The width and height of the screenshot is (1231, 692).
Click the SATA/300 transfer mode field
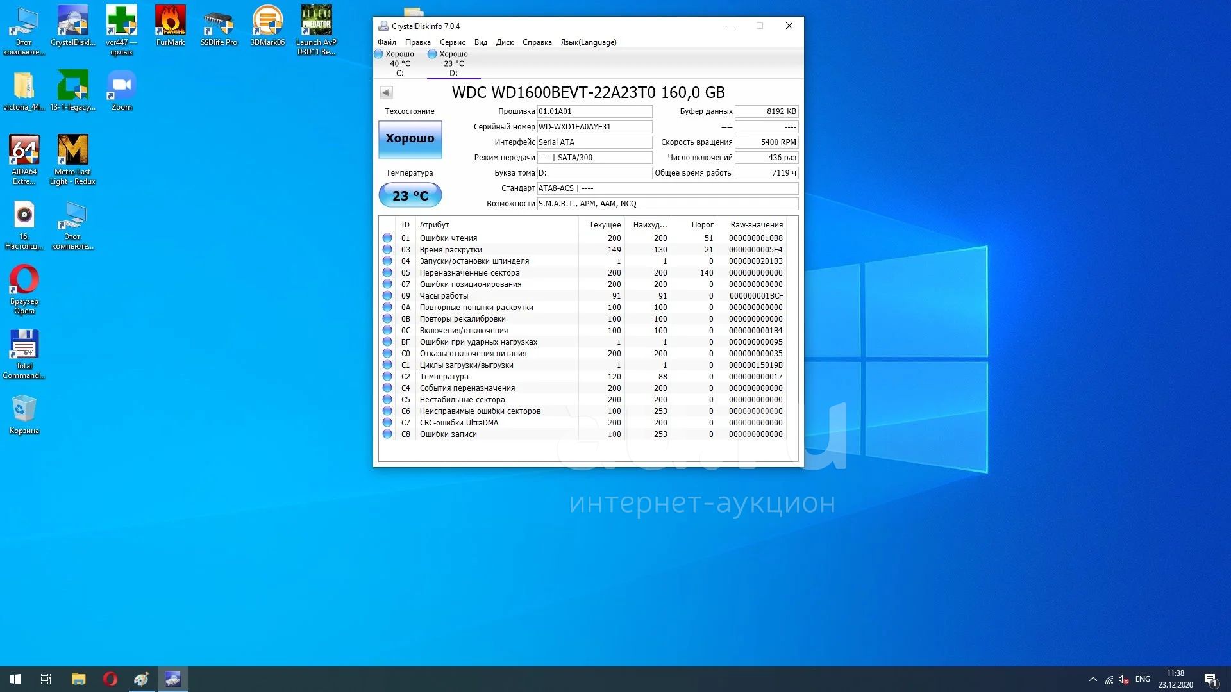tap(594, 158)
